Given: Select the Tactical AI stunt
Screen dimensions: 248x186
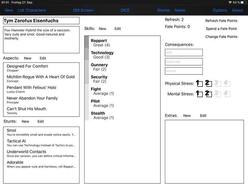Looking at the screenshot, I should point(41,143).
